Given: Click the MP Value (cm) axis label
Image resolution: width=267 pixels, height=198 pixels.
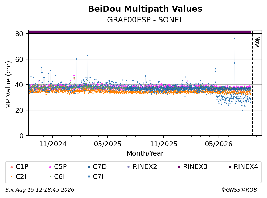Looking at the screenshot, I should coord(8,85).
